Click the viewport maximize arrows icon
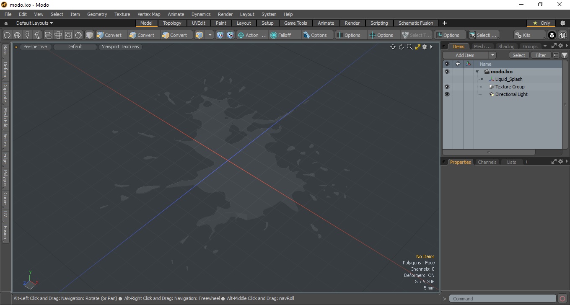 click(417, 47)
